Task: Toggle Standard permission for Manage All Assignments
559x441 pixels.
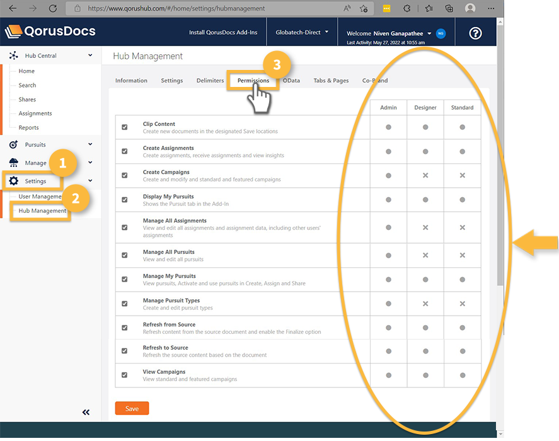Action: pyautogui.click(x=463, y=227)
